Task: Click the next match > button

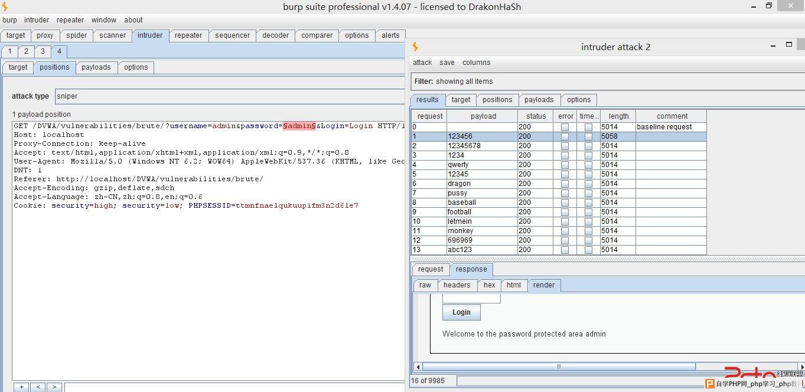Action: 54,387
